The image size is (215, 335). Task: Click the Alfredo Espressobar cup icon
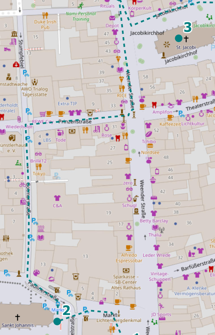point(129,247)
